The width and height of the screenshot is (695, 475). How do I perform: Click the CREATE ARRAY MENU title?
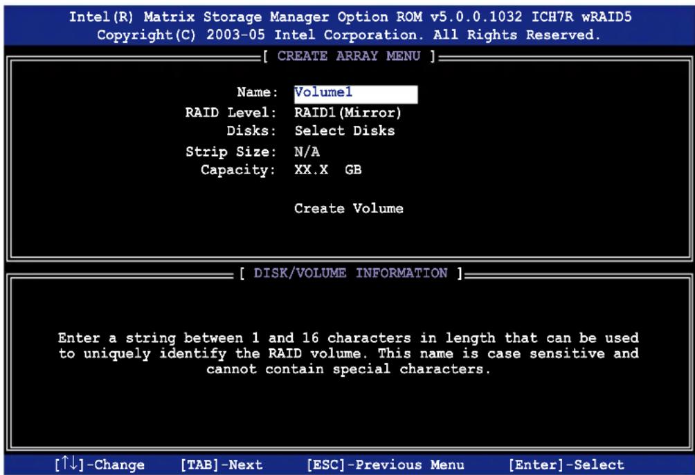tap(350, 56)
